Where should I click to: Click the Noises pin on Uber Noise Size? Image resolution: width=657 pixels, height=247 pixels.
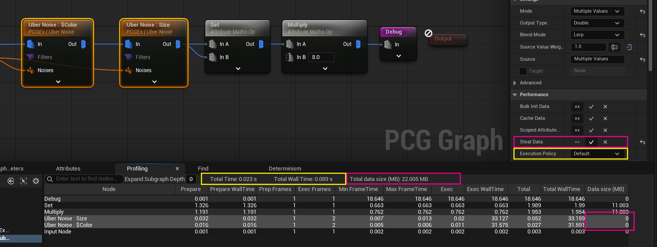coord(129,70)
